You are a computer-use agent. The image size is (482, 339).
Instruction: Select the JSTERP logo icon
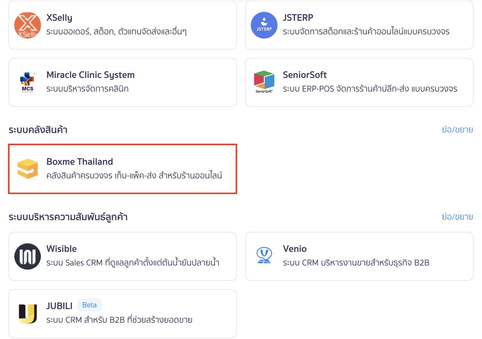pos(264,25)
